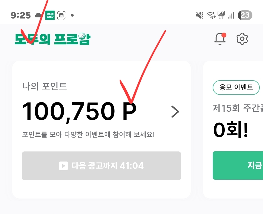Tap the muted sound status icon
The width and height of the screenshot is (263, 214).
click(x=199, y=15)
